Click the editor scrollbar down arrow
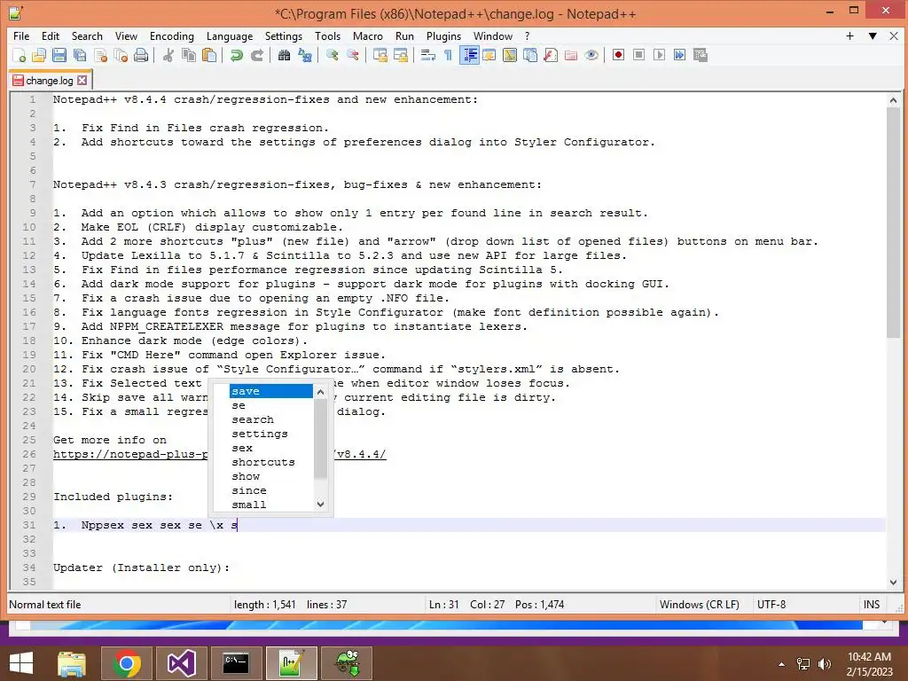The image size is (908, 681). pos(893,583)
